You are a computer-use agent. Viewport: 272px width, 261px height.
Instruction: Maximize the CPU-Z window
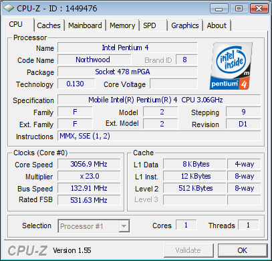tap(239, 9)
